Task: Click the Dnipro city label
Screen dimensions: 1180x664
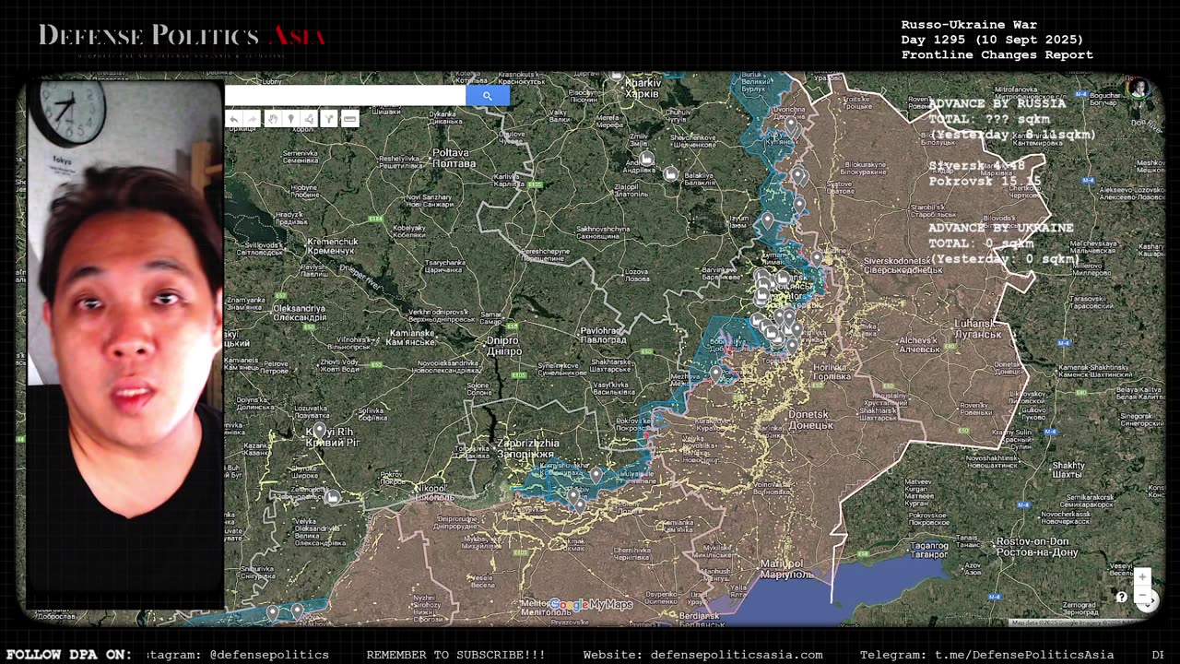Action: [x=503, y=346]
